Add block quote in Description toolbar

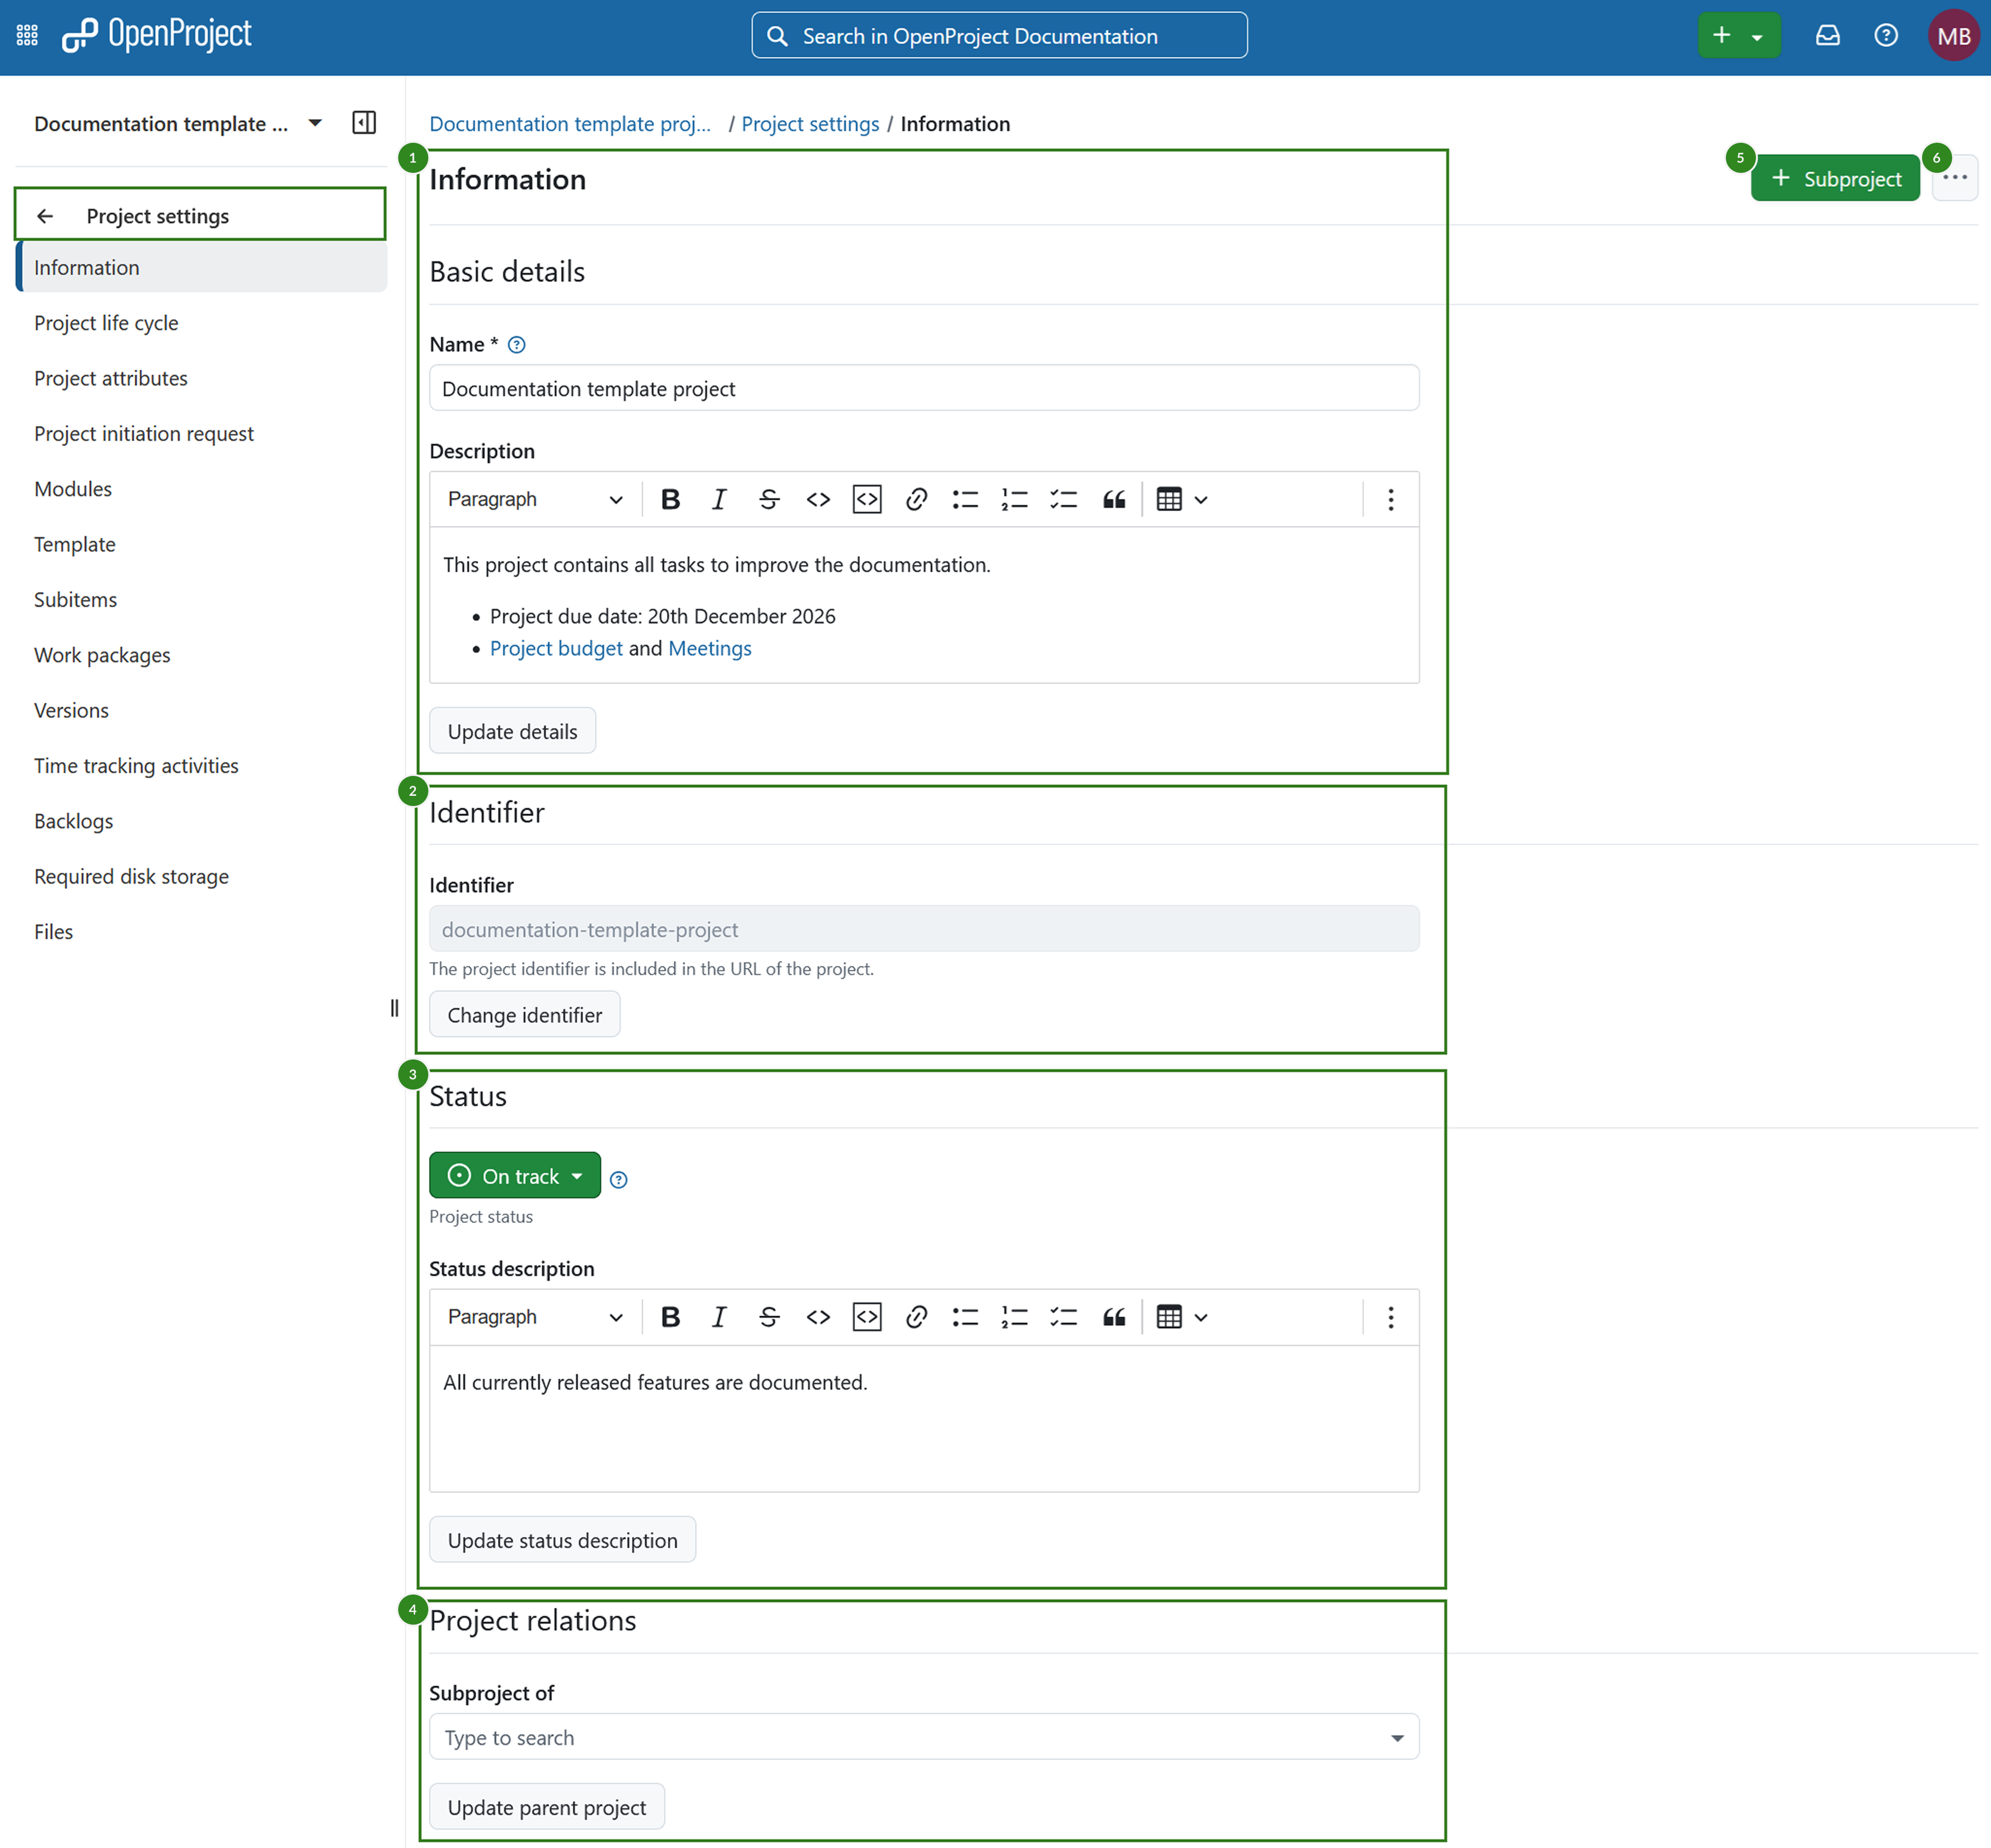[1113, 499]
